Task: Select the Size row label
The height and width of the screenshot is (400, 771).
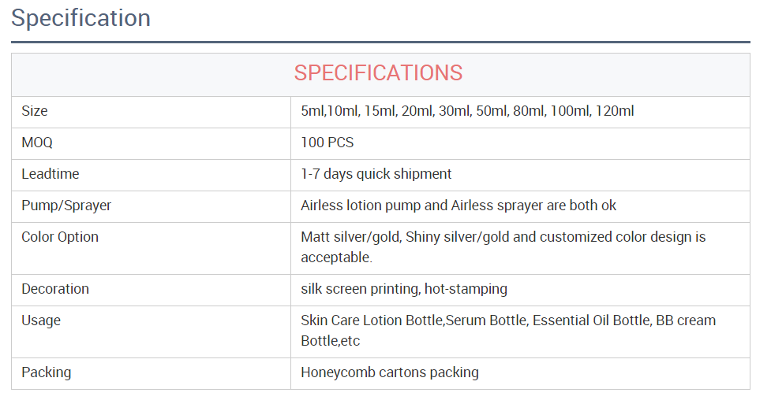Action: [x=35, y=111]
